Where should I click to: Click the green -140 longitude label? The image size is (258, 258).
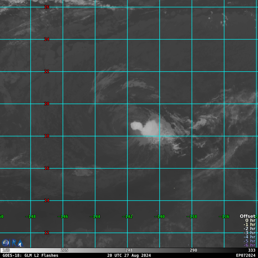(160, 216)
